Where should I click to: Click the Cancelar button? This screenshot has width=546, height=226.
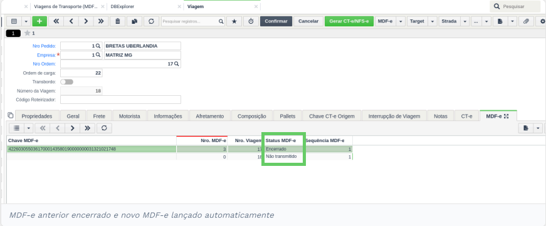point(308,21)
